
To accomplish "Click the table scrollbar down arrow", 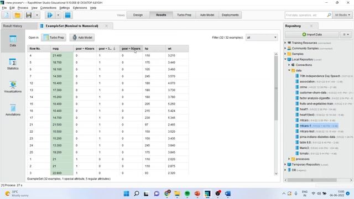I will [276, 174].
